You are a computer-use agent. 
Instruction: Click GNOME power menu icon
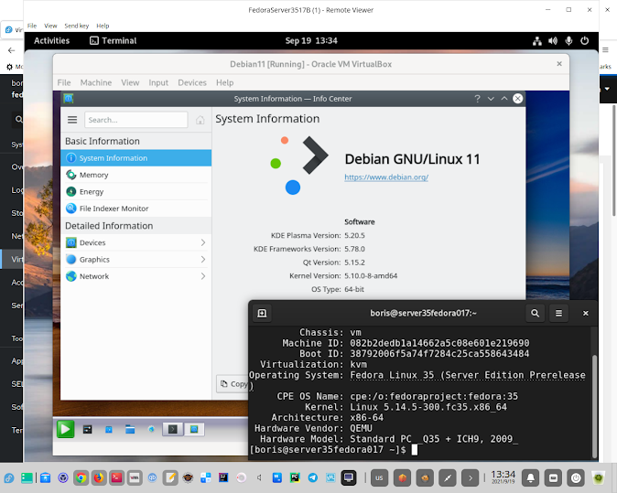coord(584,41)
